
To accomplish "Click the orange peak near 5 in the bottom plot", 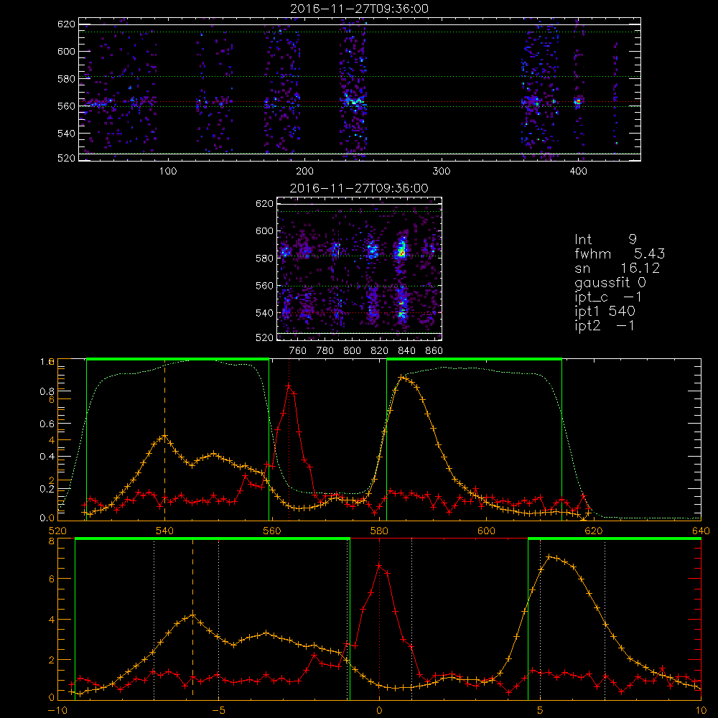I will click(549, 557).
